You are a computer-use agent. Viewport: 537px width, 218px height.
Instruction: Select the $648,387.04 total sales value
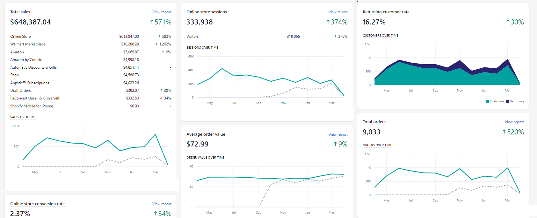coord(30,22)
